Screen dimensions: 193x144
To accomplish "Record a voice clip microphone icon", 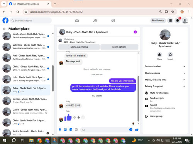I will click(x=60, y=130).
